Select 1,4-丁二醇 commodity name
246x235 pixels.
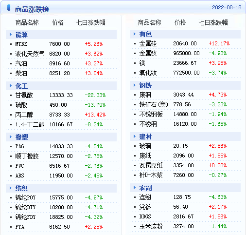coord(30,124)
